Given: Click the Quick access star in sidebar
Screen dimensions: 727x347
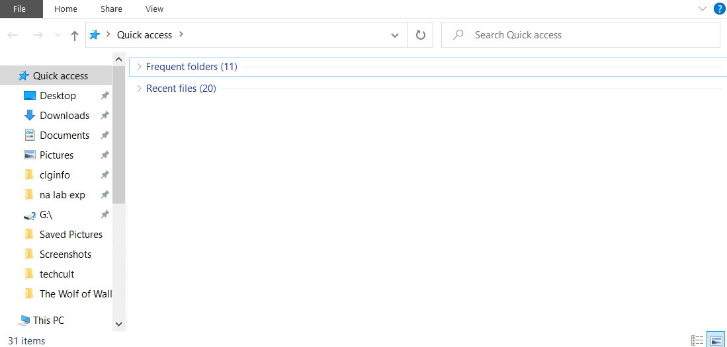Looking at the screenshot, I should 23,75.
